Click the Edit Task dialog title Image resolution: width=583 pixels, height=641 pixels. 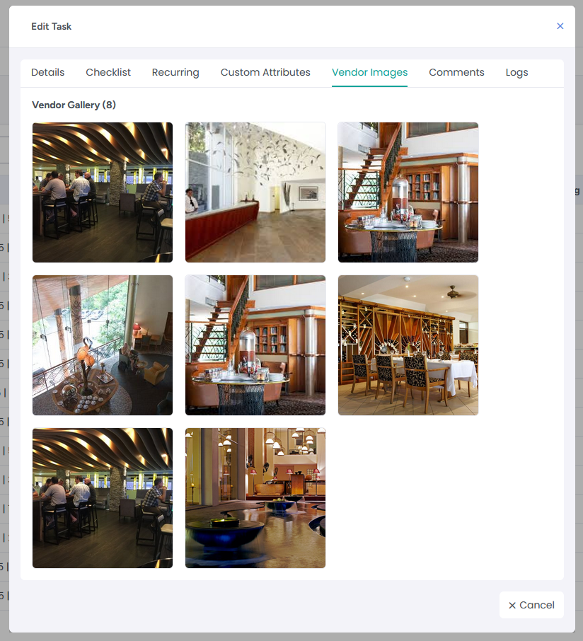[52, 27]
